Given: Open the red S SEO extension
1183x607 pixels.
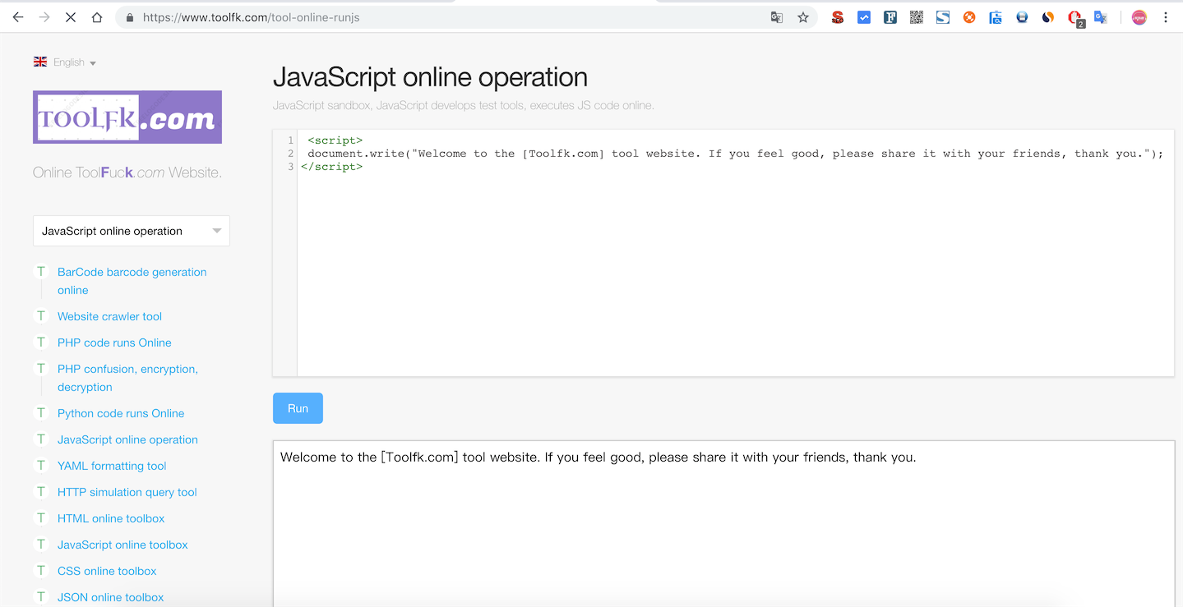Looking at the screenshot, I should point(838,17).
